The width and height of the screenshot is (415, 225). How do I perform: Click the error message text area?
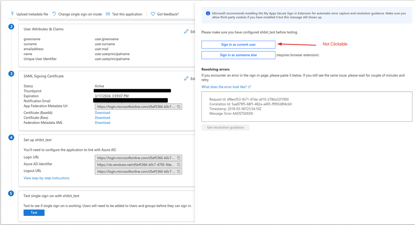tap(307, 106)
